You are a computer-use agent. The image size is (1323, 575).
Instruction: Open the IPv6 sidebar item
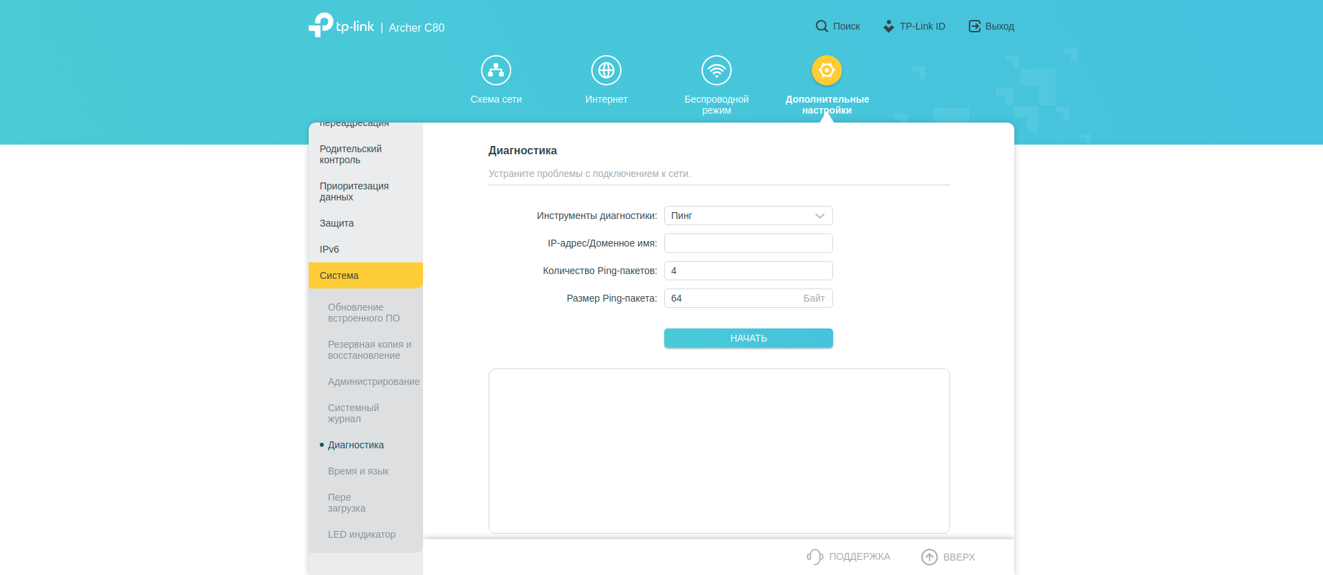pyautogui.click(x=329, y=249)
